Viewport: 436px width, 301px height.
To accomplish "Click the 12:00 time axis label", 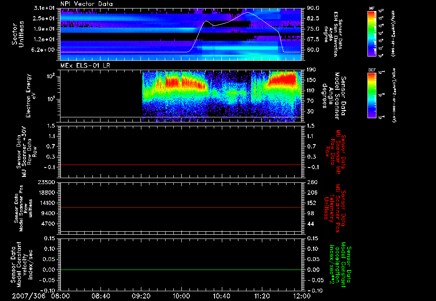I will coord(301,295).
